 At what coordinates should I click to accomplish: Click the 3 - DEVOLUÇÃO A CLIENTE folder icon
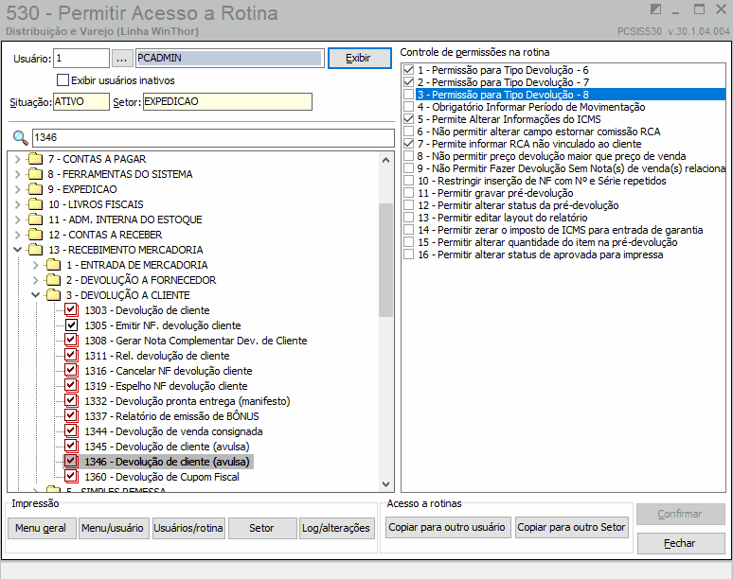coord(53,295)
